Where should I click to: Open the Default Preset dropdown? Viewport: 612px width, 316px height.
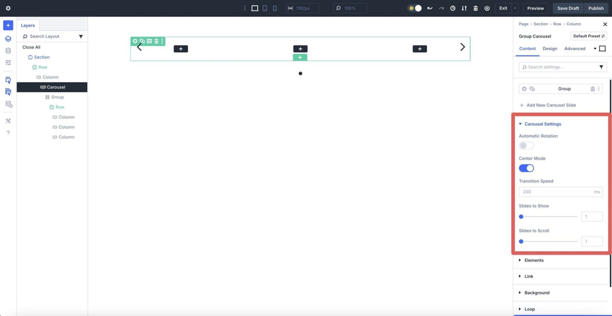[588, 36]
